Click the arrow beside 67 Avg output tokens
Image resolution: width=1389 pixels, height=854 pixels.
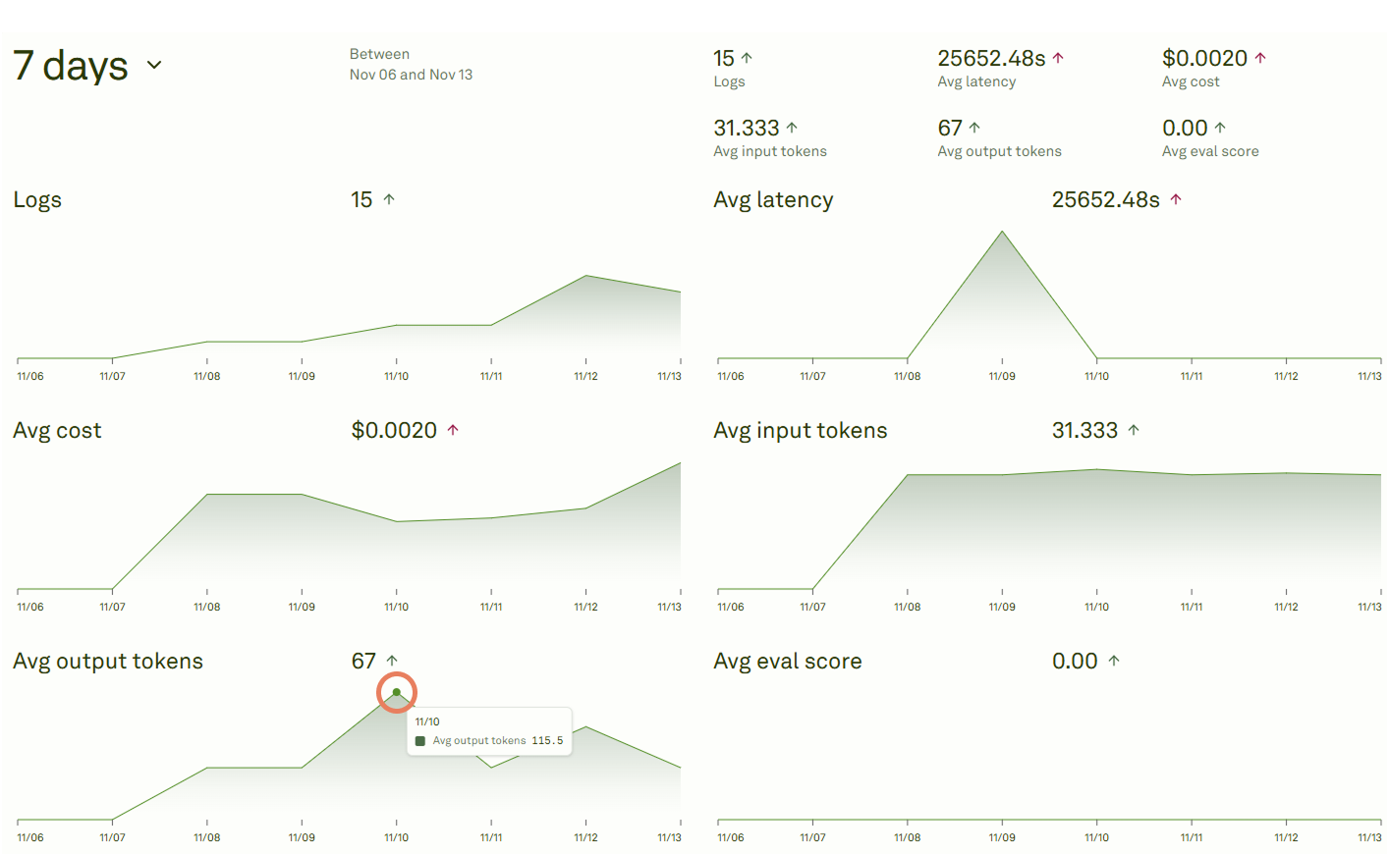tap(972, 126)
